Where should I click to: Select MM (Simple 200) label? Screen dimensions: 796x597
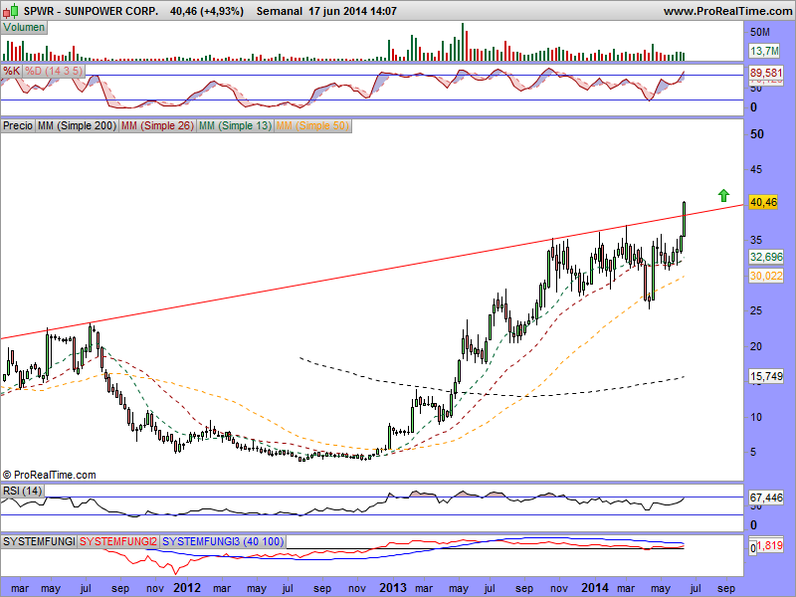(77, 125)
